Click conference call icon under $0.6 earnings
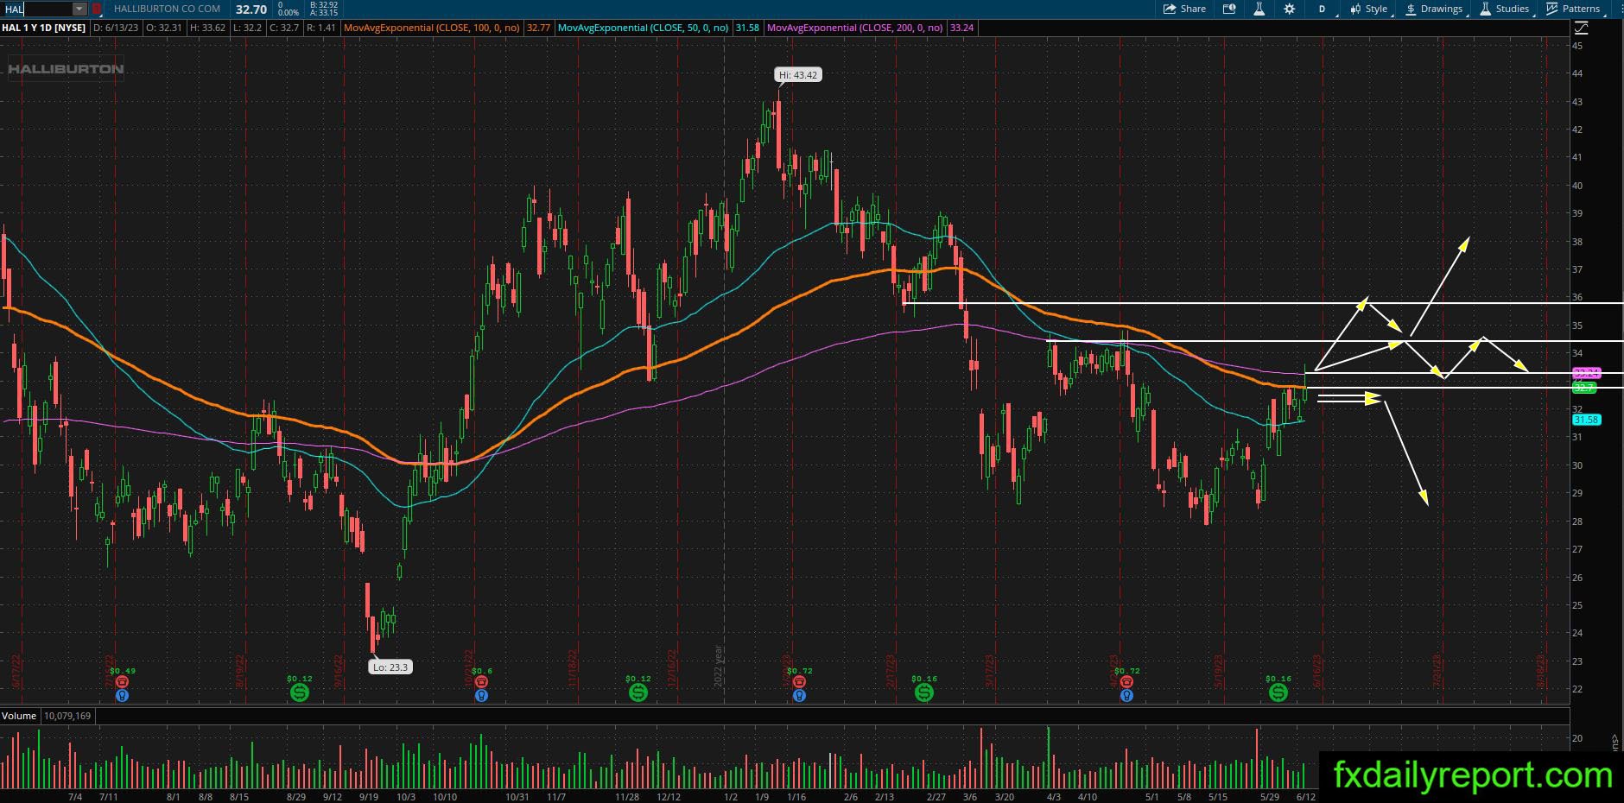1624x803 pixels. (x=481, y=695)
